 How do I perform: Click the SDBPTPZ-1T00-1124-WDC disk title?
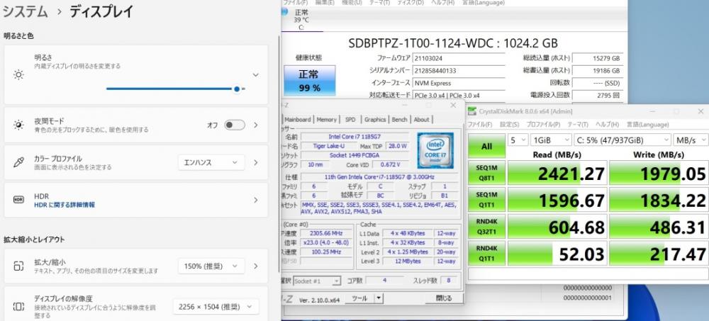tap(453, 43)
